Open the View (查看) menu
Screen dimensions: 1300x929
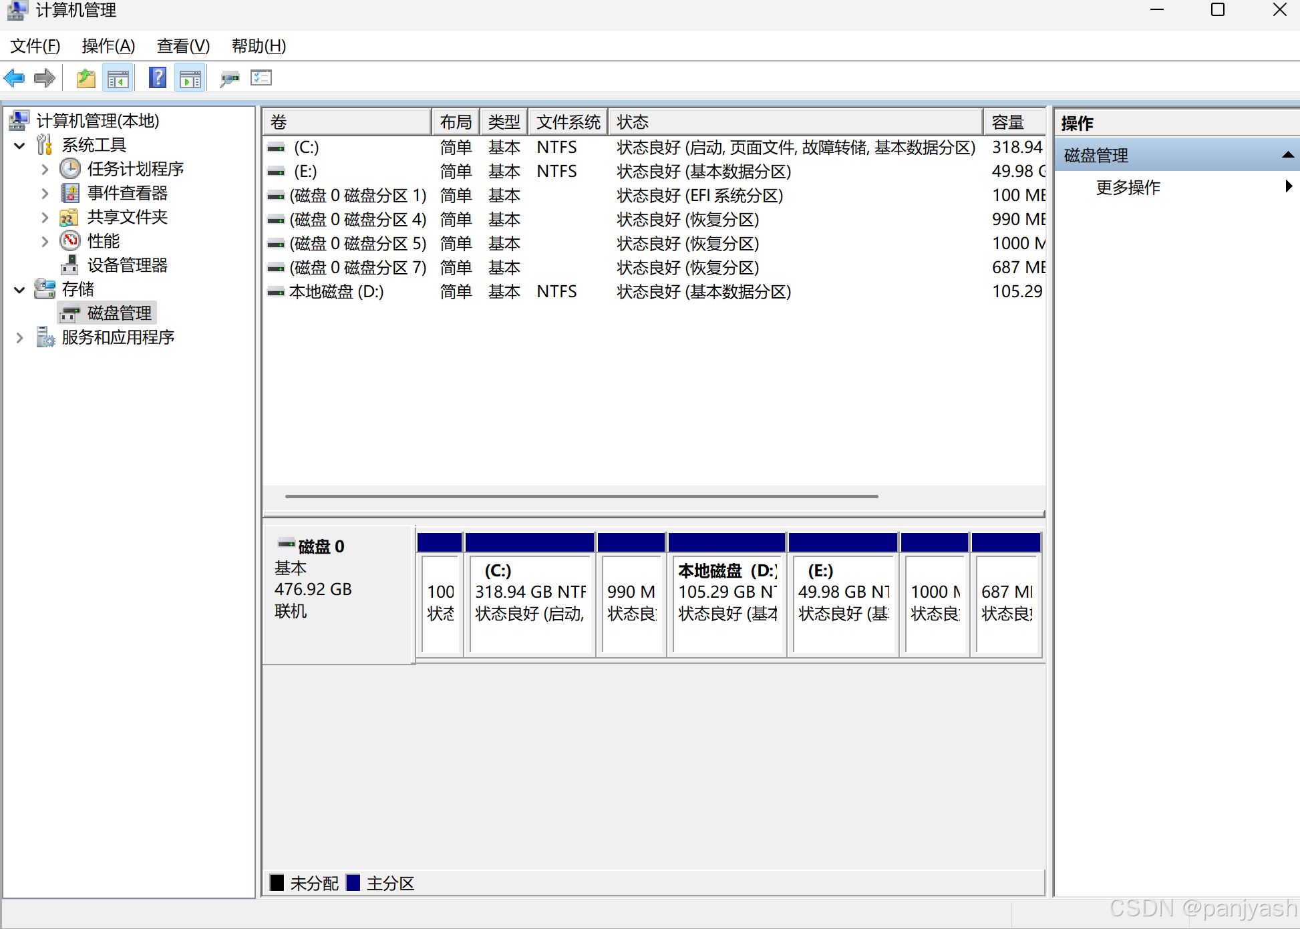point(183,46)
